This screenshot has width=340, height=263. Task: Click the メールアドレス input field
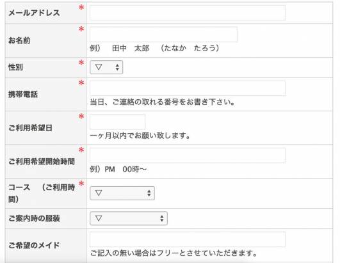point(188,13)
